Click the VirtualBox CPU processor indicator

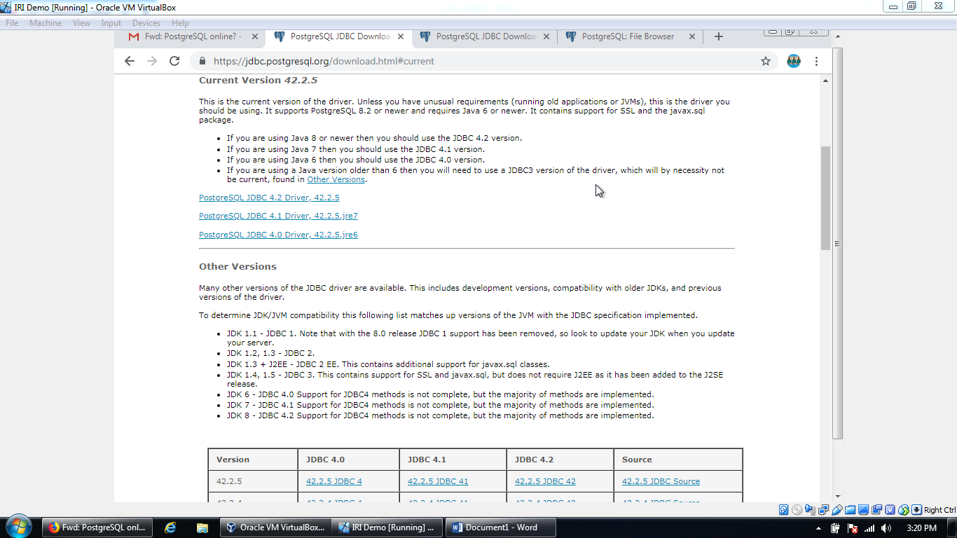point(890,509)
